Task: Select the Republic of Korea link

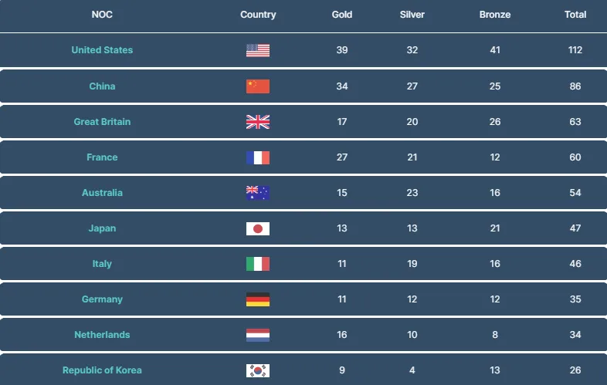Action: (102, 370)
